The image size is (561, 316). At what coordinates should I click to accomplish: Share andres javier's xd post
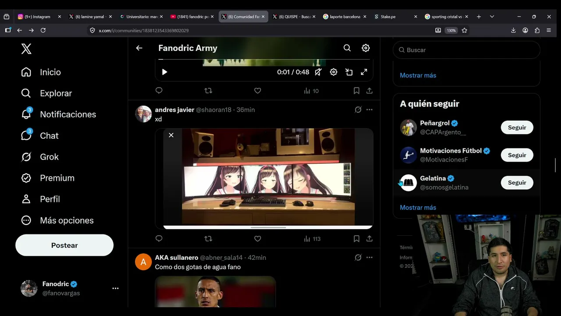tap(369, 239)
